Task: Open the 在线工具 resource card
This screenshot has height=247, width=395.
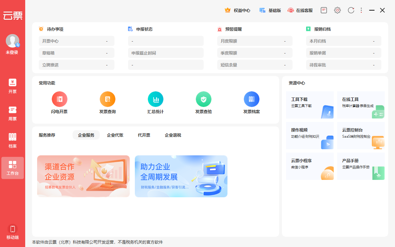Action: click(361, 105)
